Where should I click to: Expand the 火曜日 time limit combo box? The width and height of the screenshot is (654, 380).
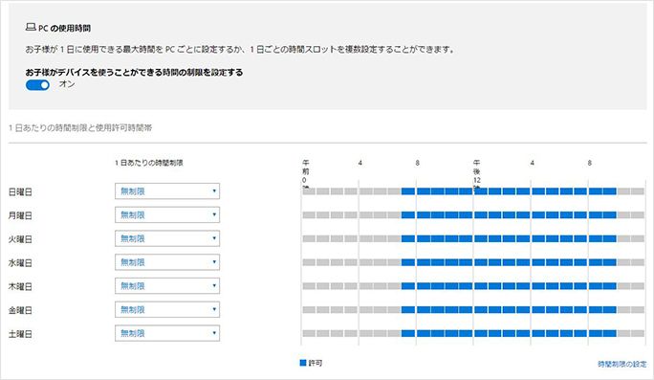[167, 239]
